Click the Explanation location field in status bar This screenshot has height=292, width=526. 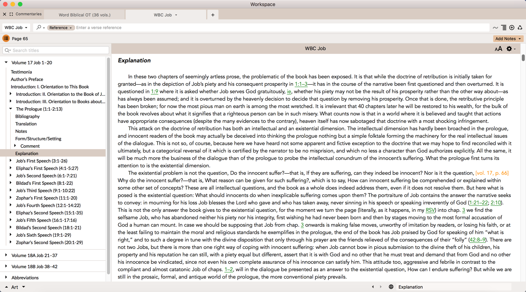(454, 287)
